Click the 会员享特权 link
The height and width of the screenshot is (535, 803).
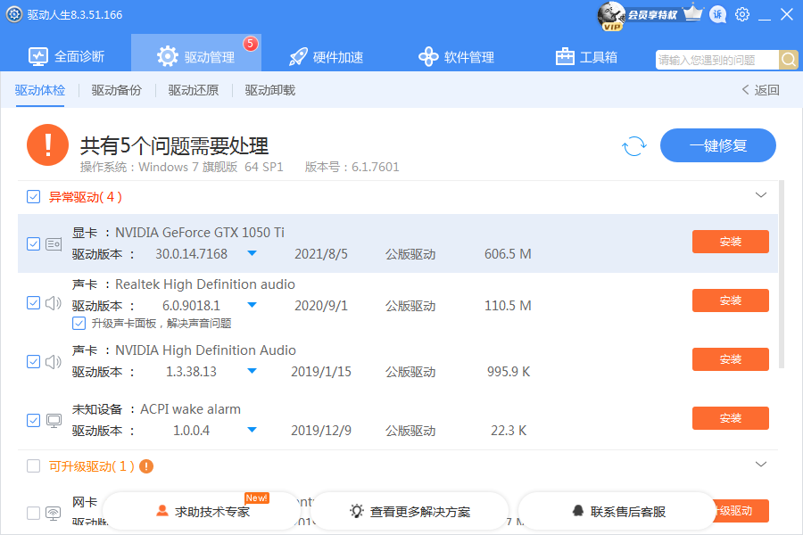pos(652,15)
